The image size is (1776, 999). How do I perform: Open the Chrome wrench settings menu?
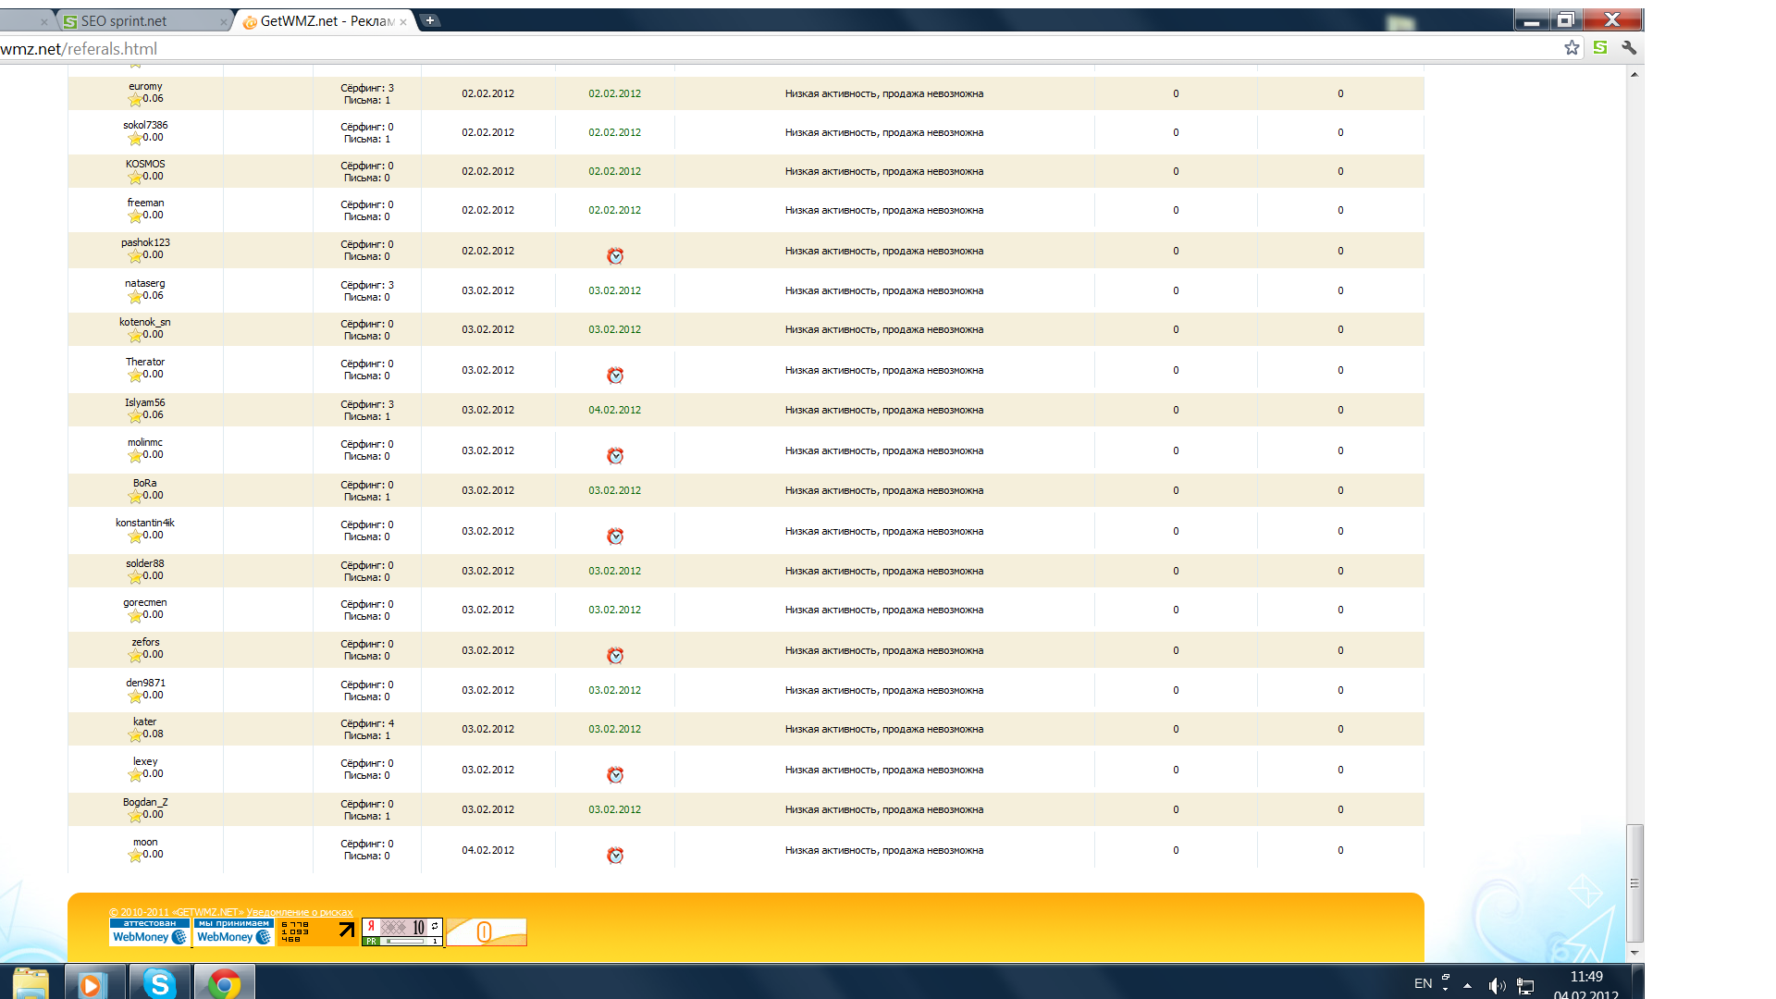coord(1629,48)
